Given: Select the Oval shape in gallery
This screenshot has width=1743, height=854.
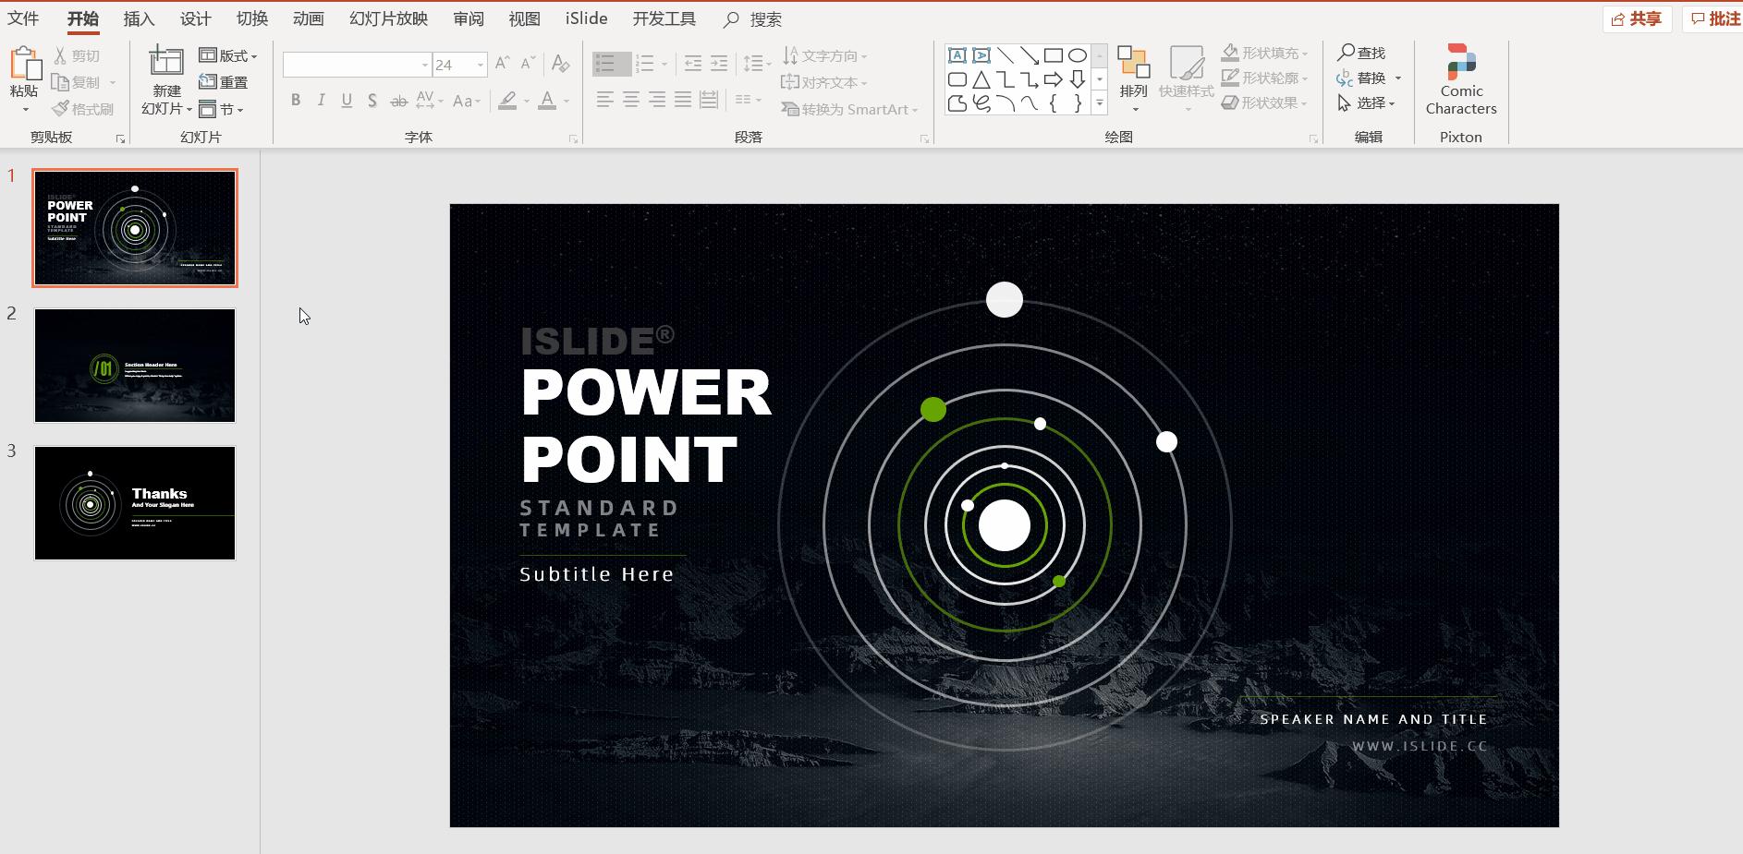Looking at the screenshot, I should [1077, 55].
